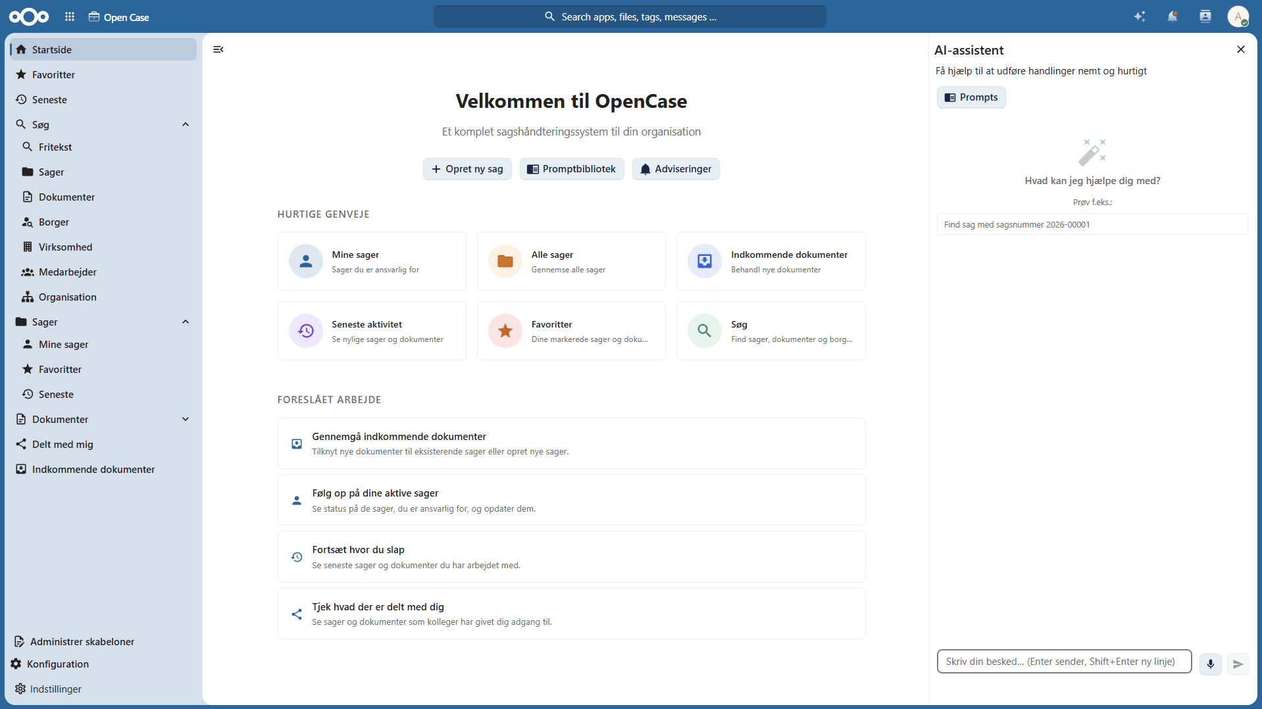Image resolution: width=1262 pixels, height=709 pixels.
Task: Open Seneste under Sager section
Action: pyautogui.click(x=107, y=394)
